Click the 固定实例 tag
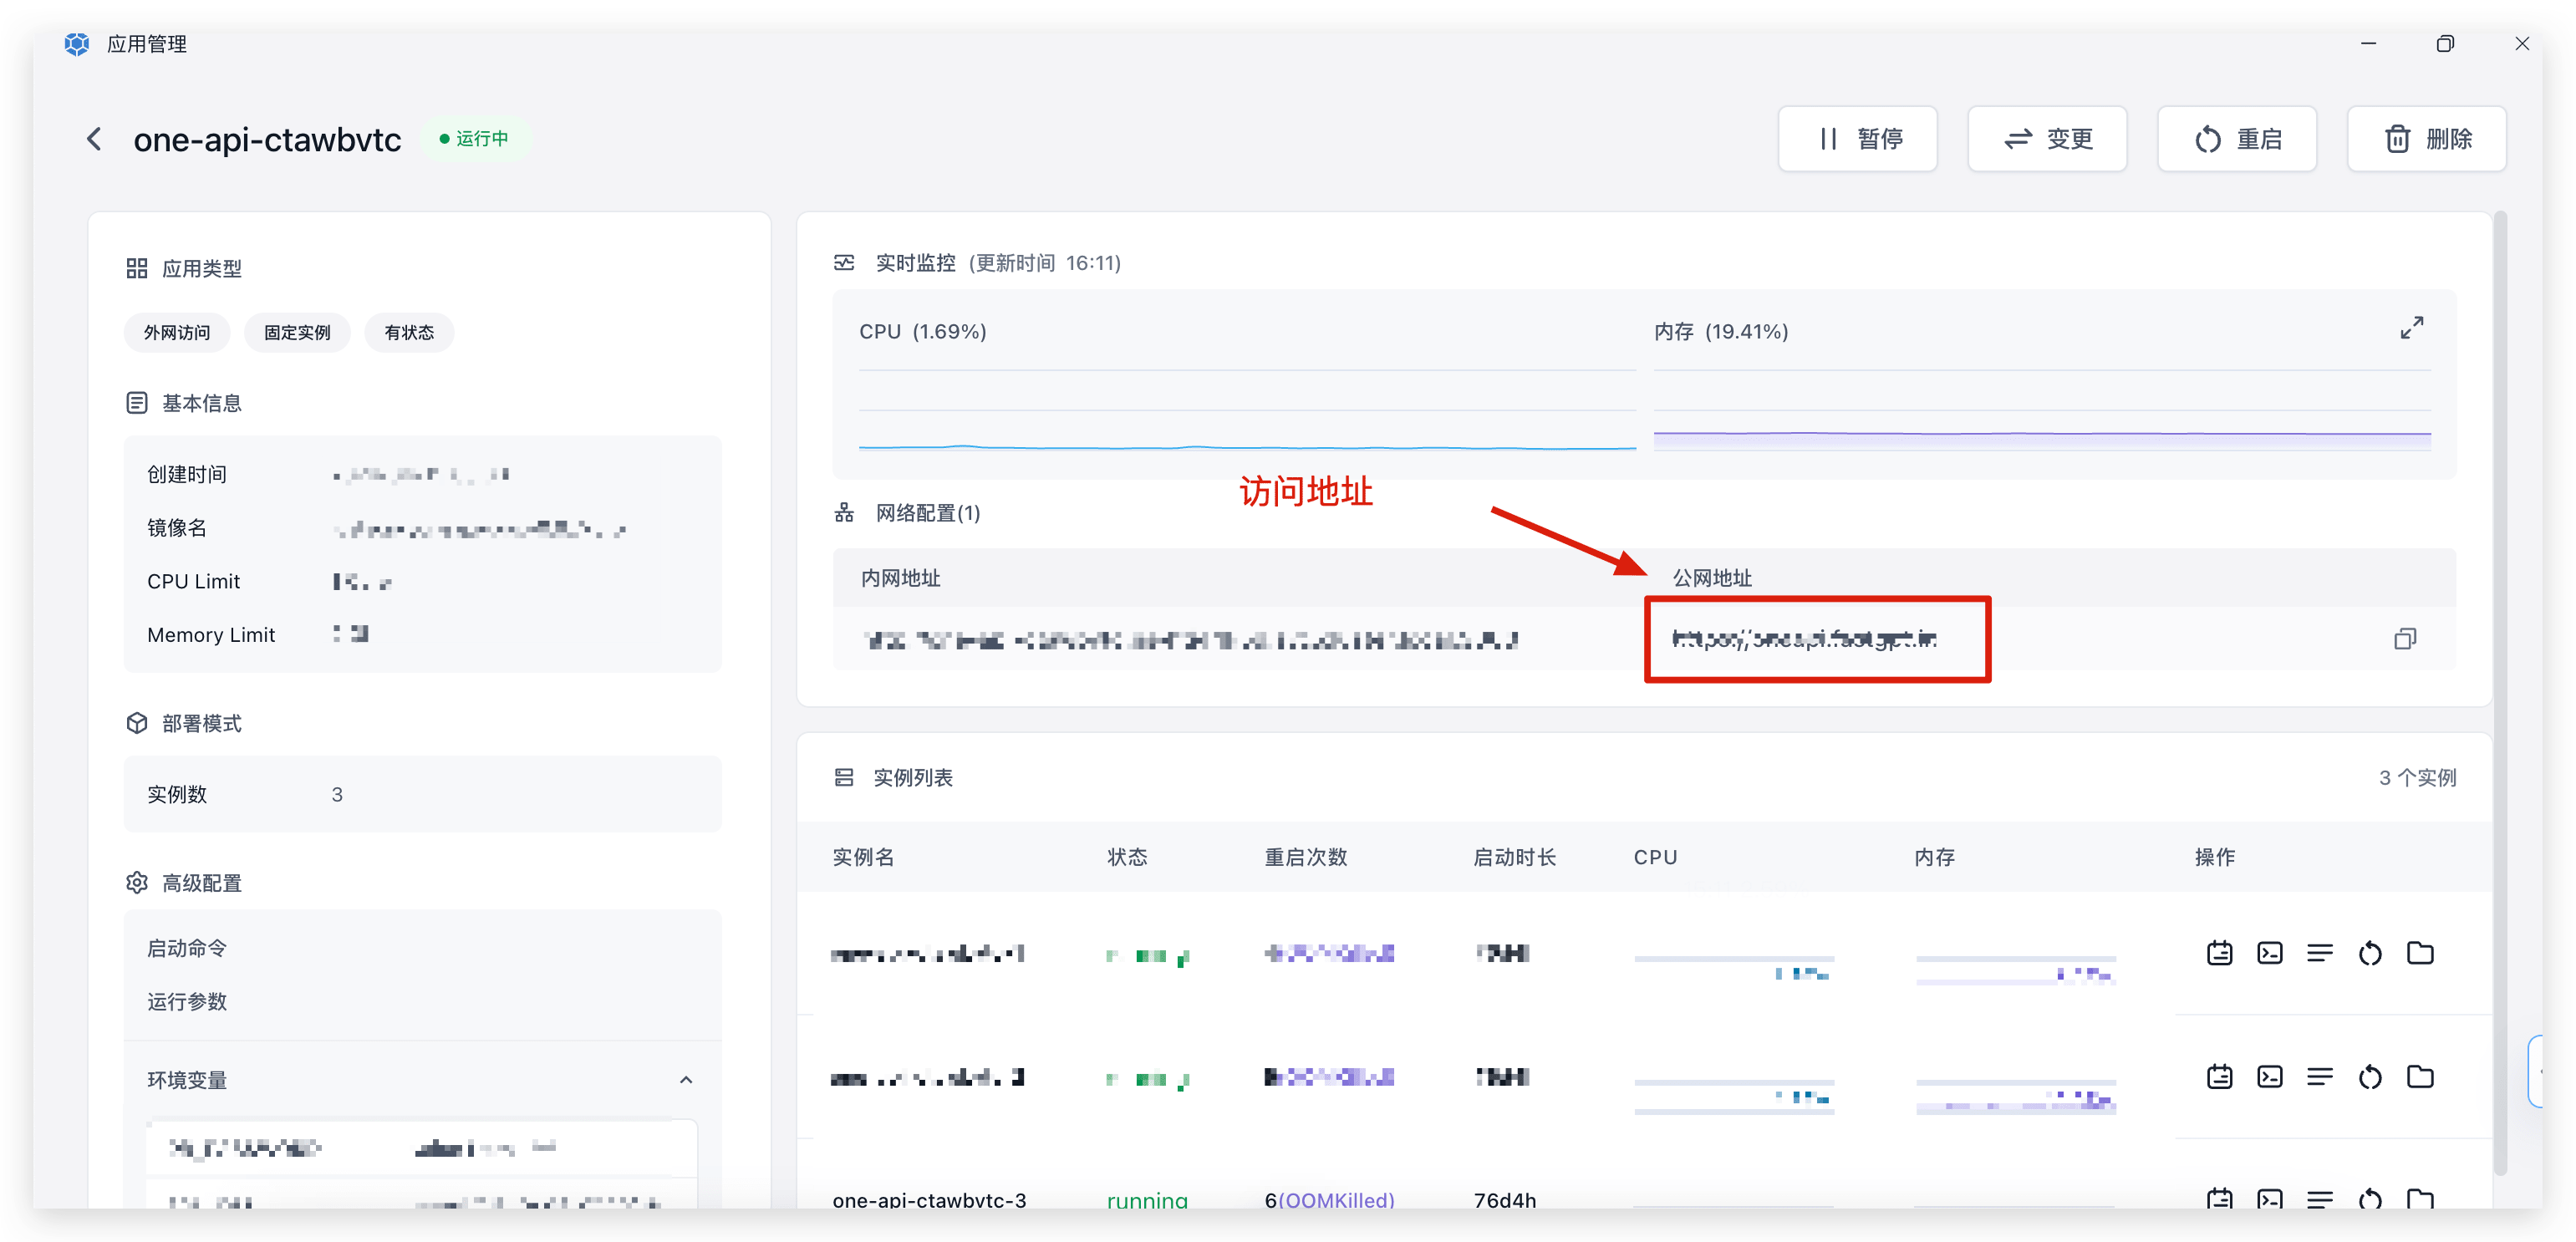Image resolution: width=2576 pixels, height=1242 pixels. tap(297, 333)
